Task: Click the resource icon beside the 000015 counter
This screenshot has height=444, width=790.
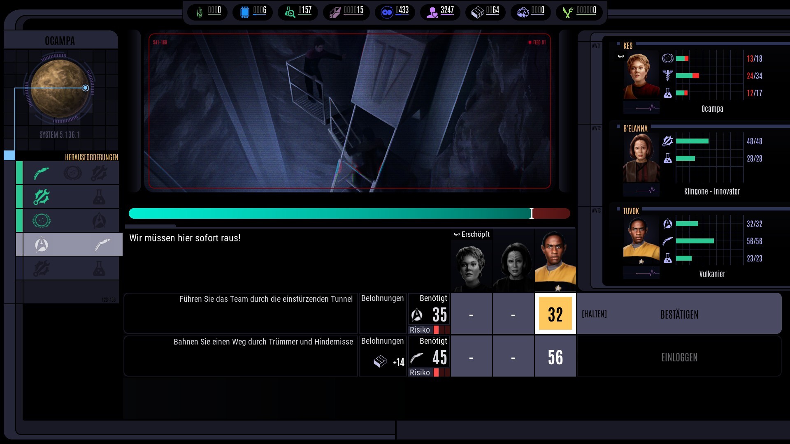Action: pyautogui.click(x=335, y=13)
